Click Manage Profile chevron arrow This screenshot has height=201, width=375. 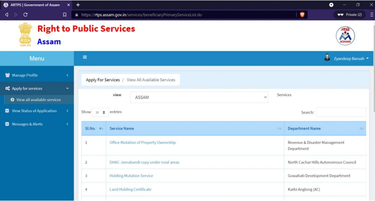(68, 75)
